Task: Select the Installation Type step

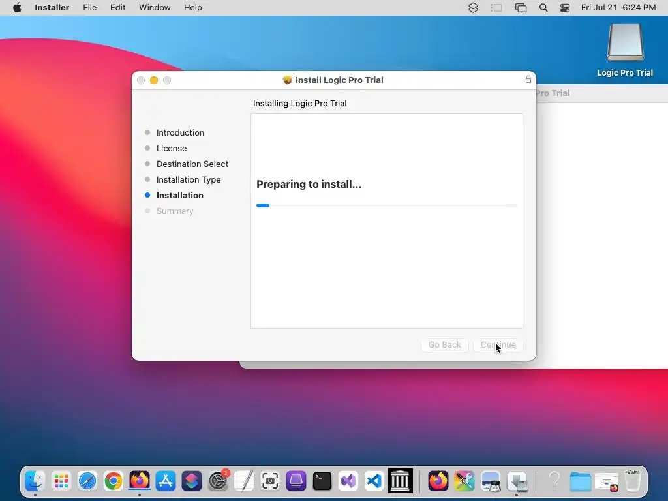Action: pyautogui.click(x=189, y=180)
